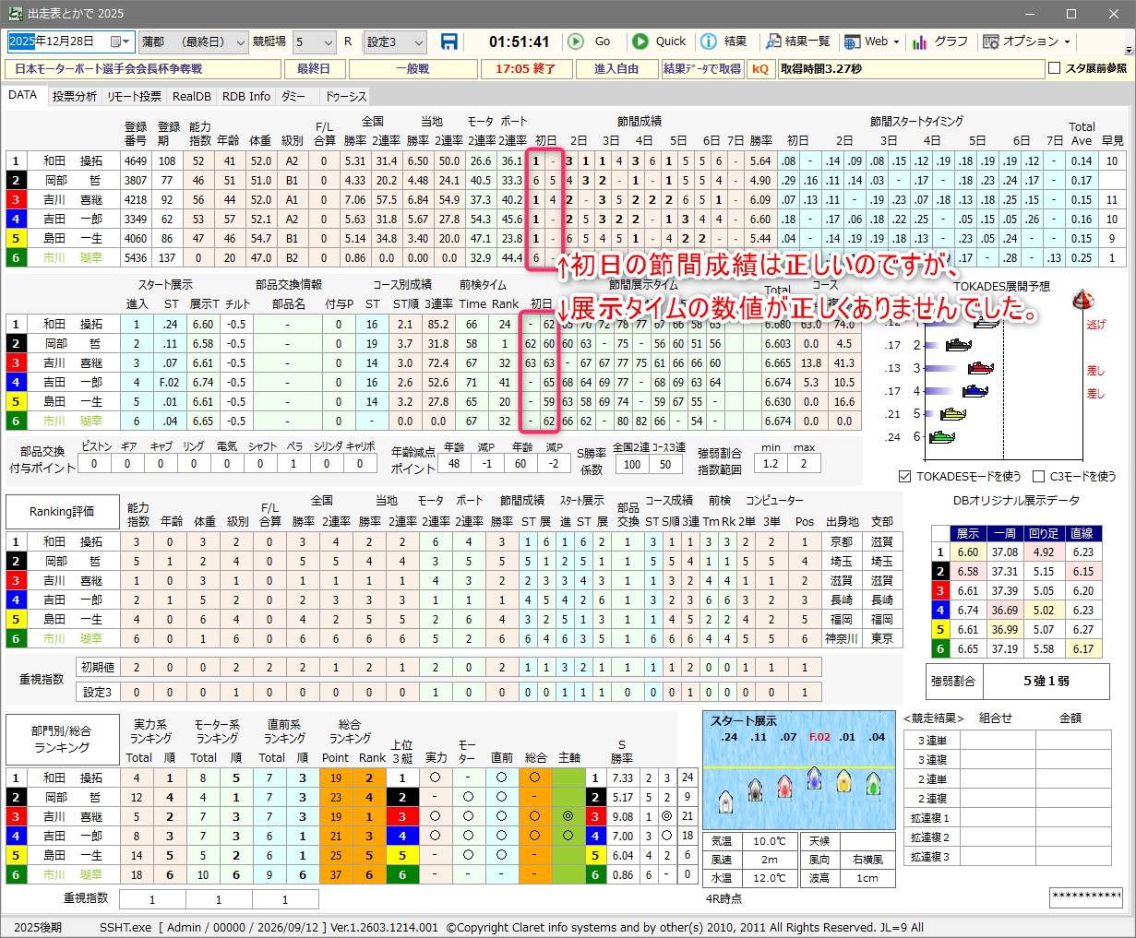Click the blue floppy disk save icon
The width and height of the screenshot is (1136, 938).
(449, 42)
